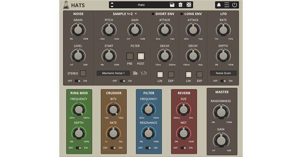Click the Short Env DECAY knob
Viewport: 302px width, 157px height.
165,56
